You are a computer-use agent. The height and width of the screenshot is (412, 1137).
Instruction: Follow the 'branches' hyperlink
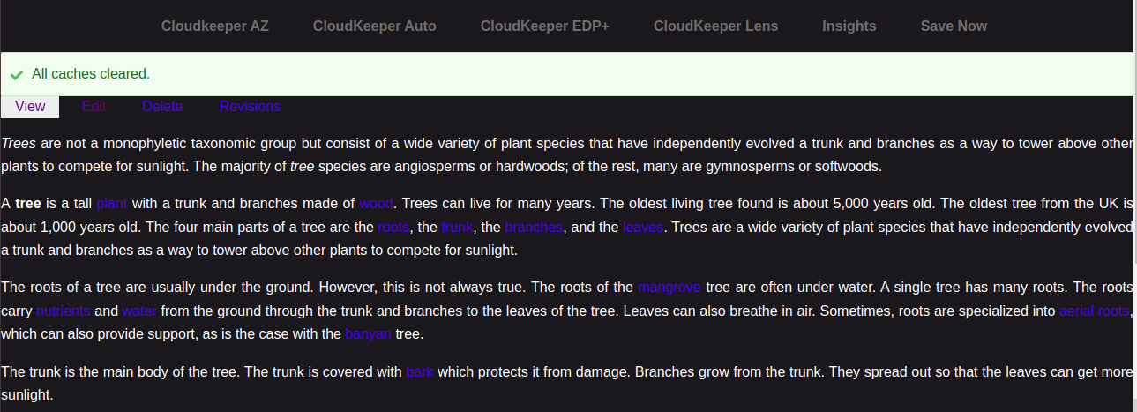534,227
